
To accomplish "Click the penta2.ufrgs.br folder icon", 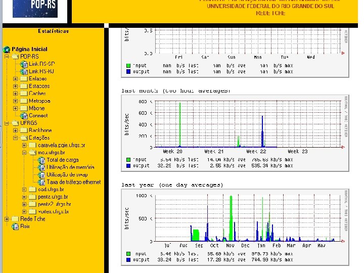I will coord(32,204).
